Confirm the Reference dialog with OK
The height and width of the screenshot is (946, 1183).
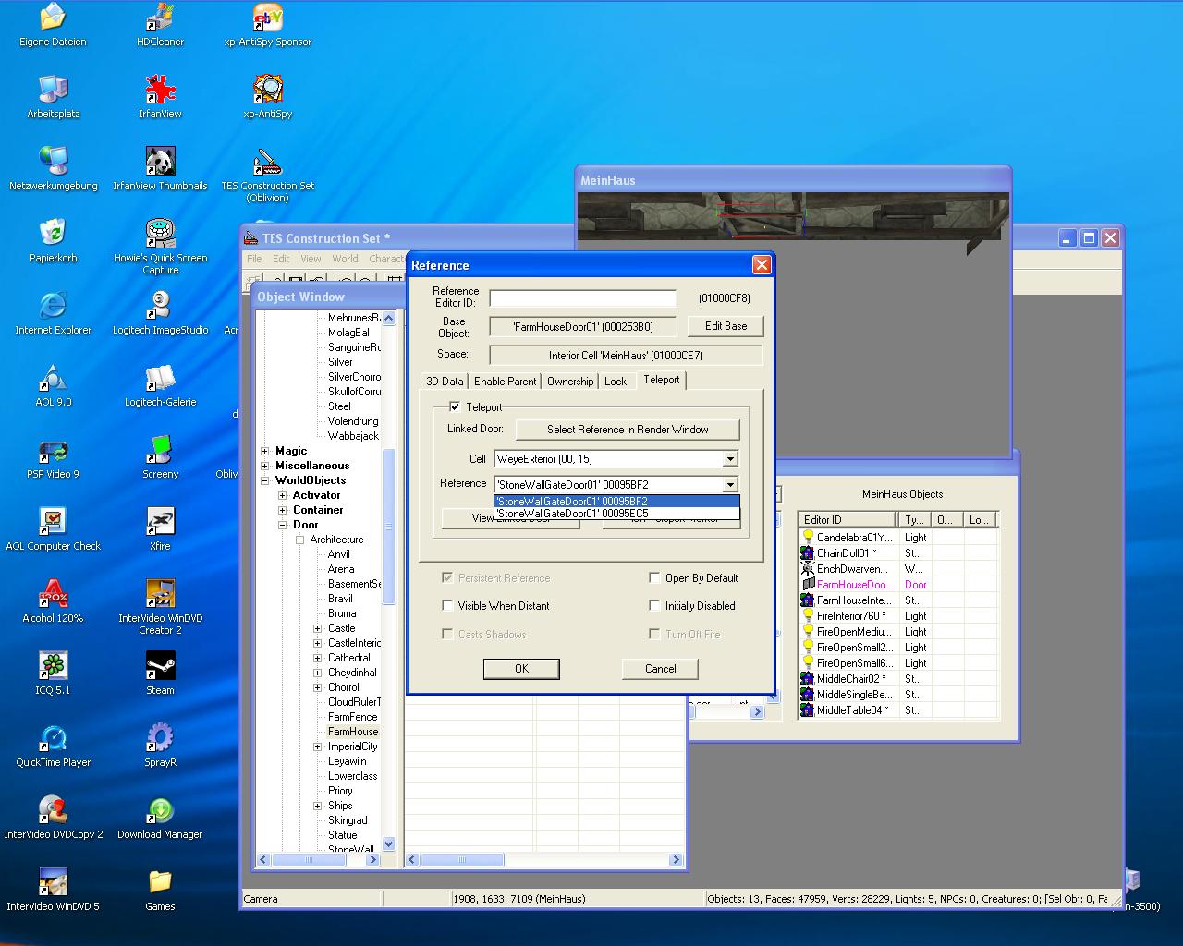[521, 669]
